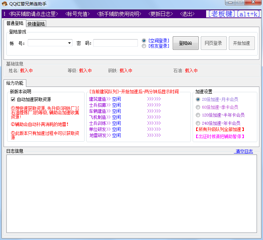The image size is (263, 240).
Task: Click the 单位研发>> 空闲 queue row
Action: [x=105, y=129]
